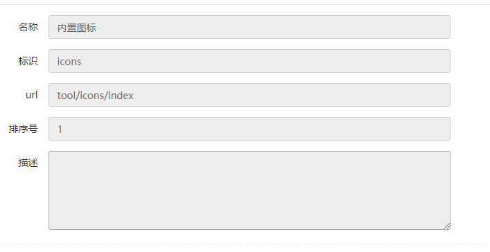The width and height of the screenshot is (490, 252).
Task: Click the blank center of 描述 box
Action: click(250, 190)
